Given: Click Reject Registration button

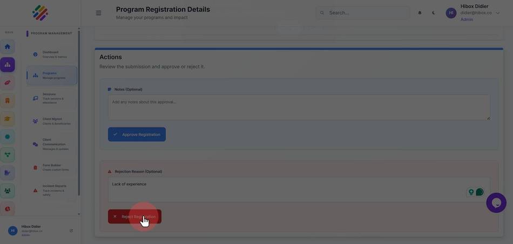Looking at the screenshot, I should coord(134,217).
